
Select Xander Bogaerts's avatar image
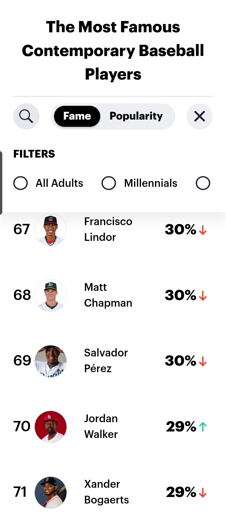pyautogui.click(x=51, y=492)
